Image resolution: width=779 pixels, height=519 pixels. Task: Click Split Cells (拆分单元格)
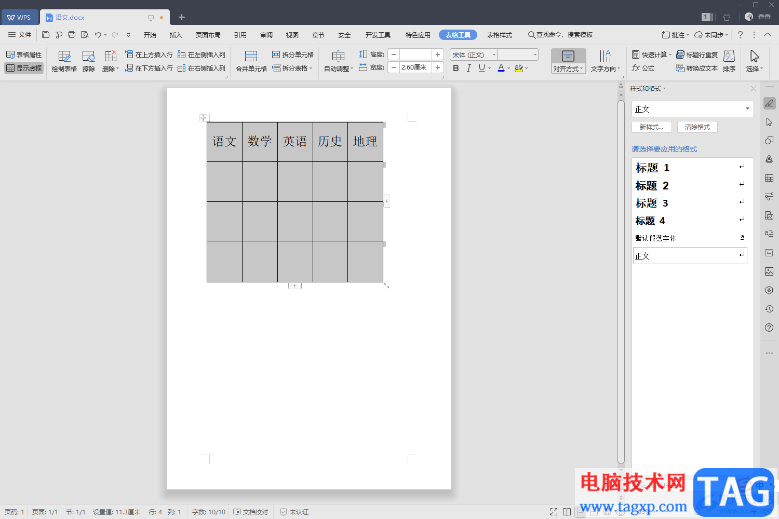(293, 54)
